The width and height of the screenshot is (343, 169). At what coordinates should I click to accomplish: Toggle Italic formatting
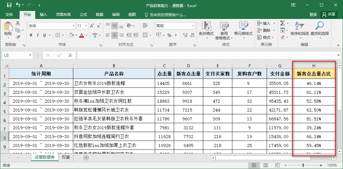click(x=38, y=35)
